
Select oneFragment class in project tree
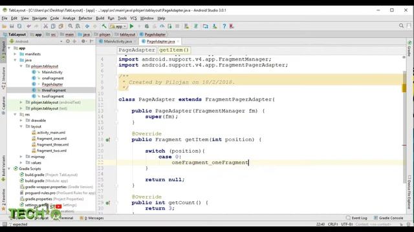point(52,78)
